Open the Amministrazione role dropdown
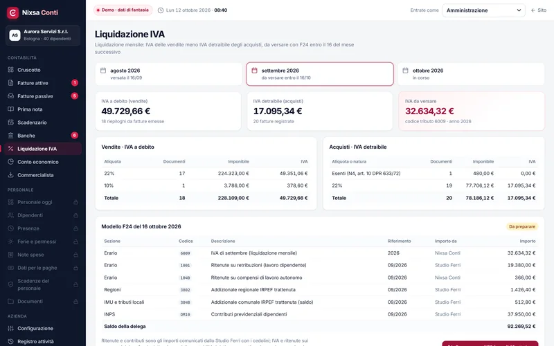 click(483, 10)
